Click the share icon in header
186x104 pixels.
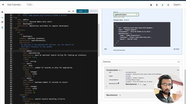[x=168, y=5]
